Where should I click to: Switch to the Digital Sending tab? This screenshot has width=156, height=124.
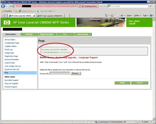click(x=47, y=34)
